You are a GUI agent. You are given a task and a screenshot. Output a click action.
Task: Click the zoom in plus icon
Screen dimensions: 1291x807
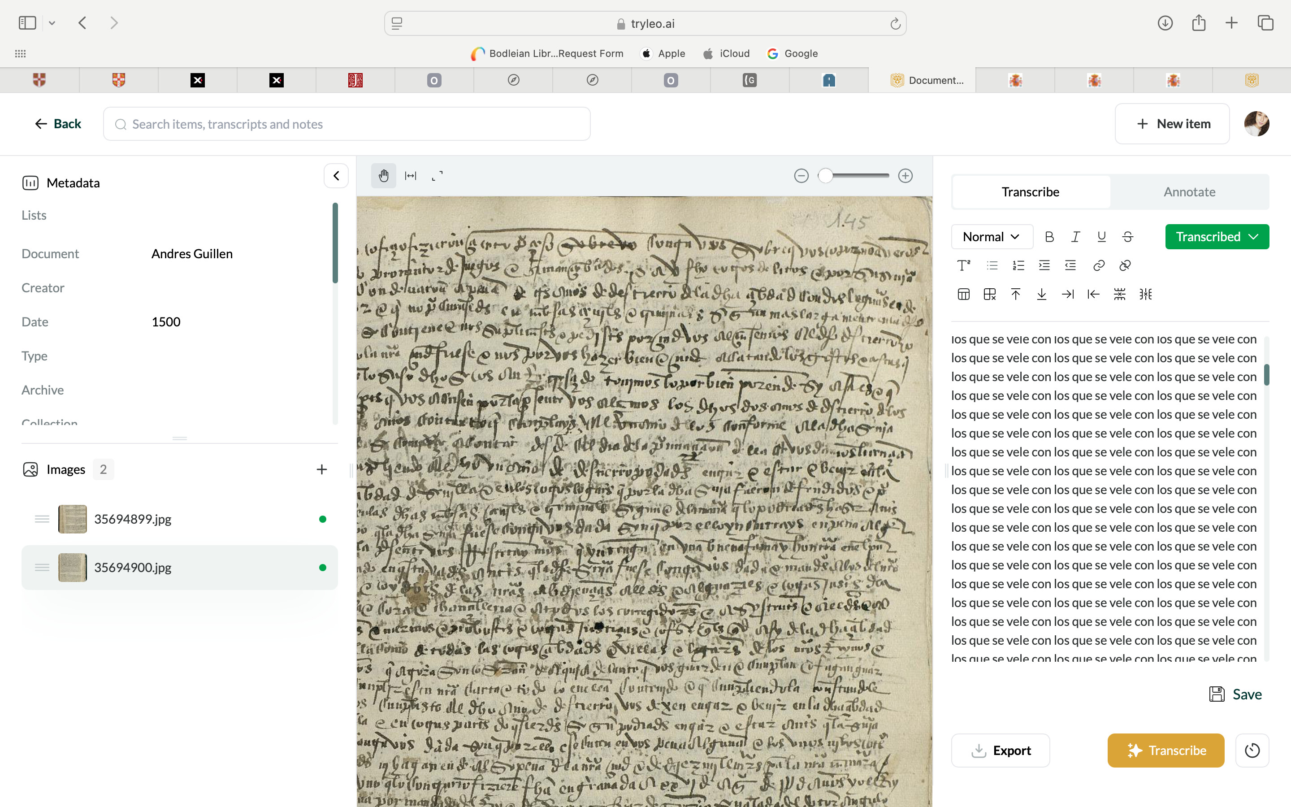[x=905, y=176]
